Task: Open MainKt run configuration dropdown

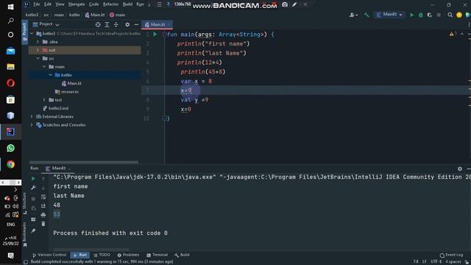Action: pos(389,15)
